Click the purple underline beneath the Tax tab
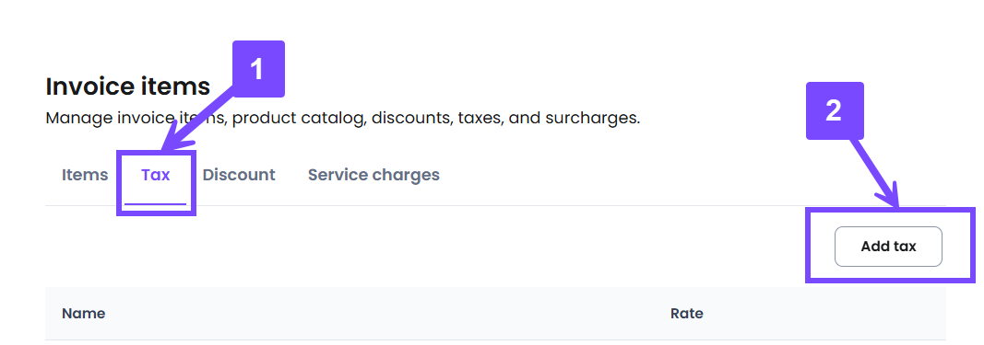Viewport: 984px width, 345px height. (x=156, y=203)
